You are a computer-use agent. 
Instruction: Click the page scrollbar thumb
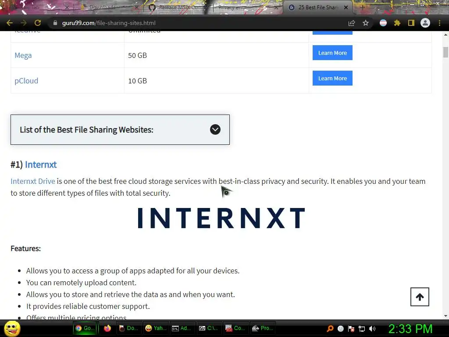pyautogui.click(x=445, y=52)
